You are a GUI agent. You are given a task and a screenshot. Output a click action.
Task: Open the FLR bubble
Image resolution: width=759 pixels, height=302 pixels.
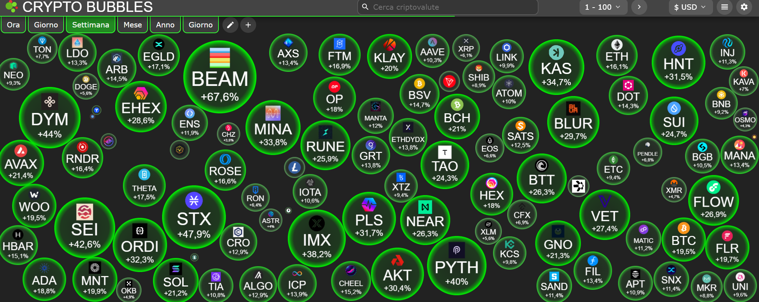coord(727,247)
